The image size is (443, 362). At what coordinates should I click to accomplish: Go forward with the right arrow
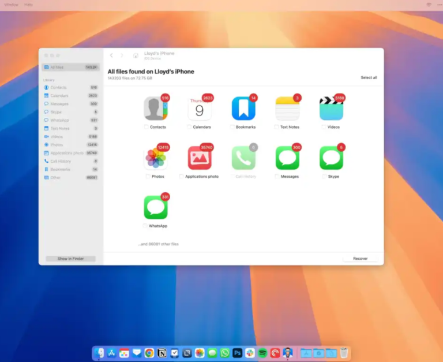122,55
